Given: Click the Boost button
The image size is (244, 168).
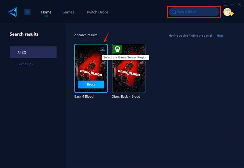Looking at the screenshot, I should (x=91, y=85).
